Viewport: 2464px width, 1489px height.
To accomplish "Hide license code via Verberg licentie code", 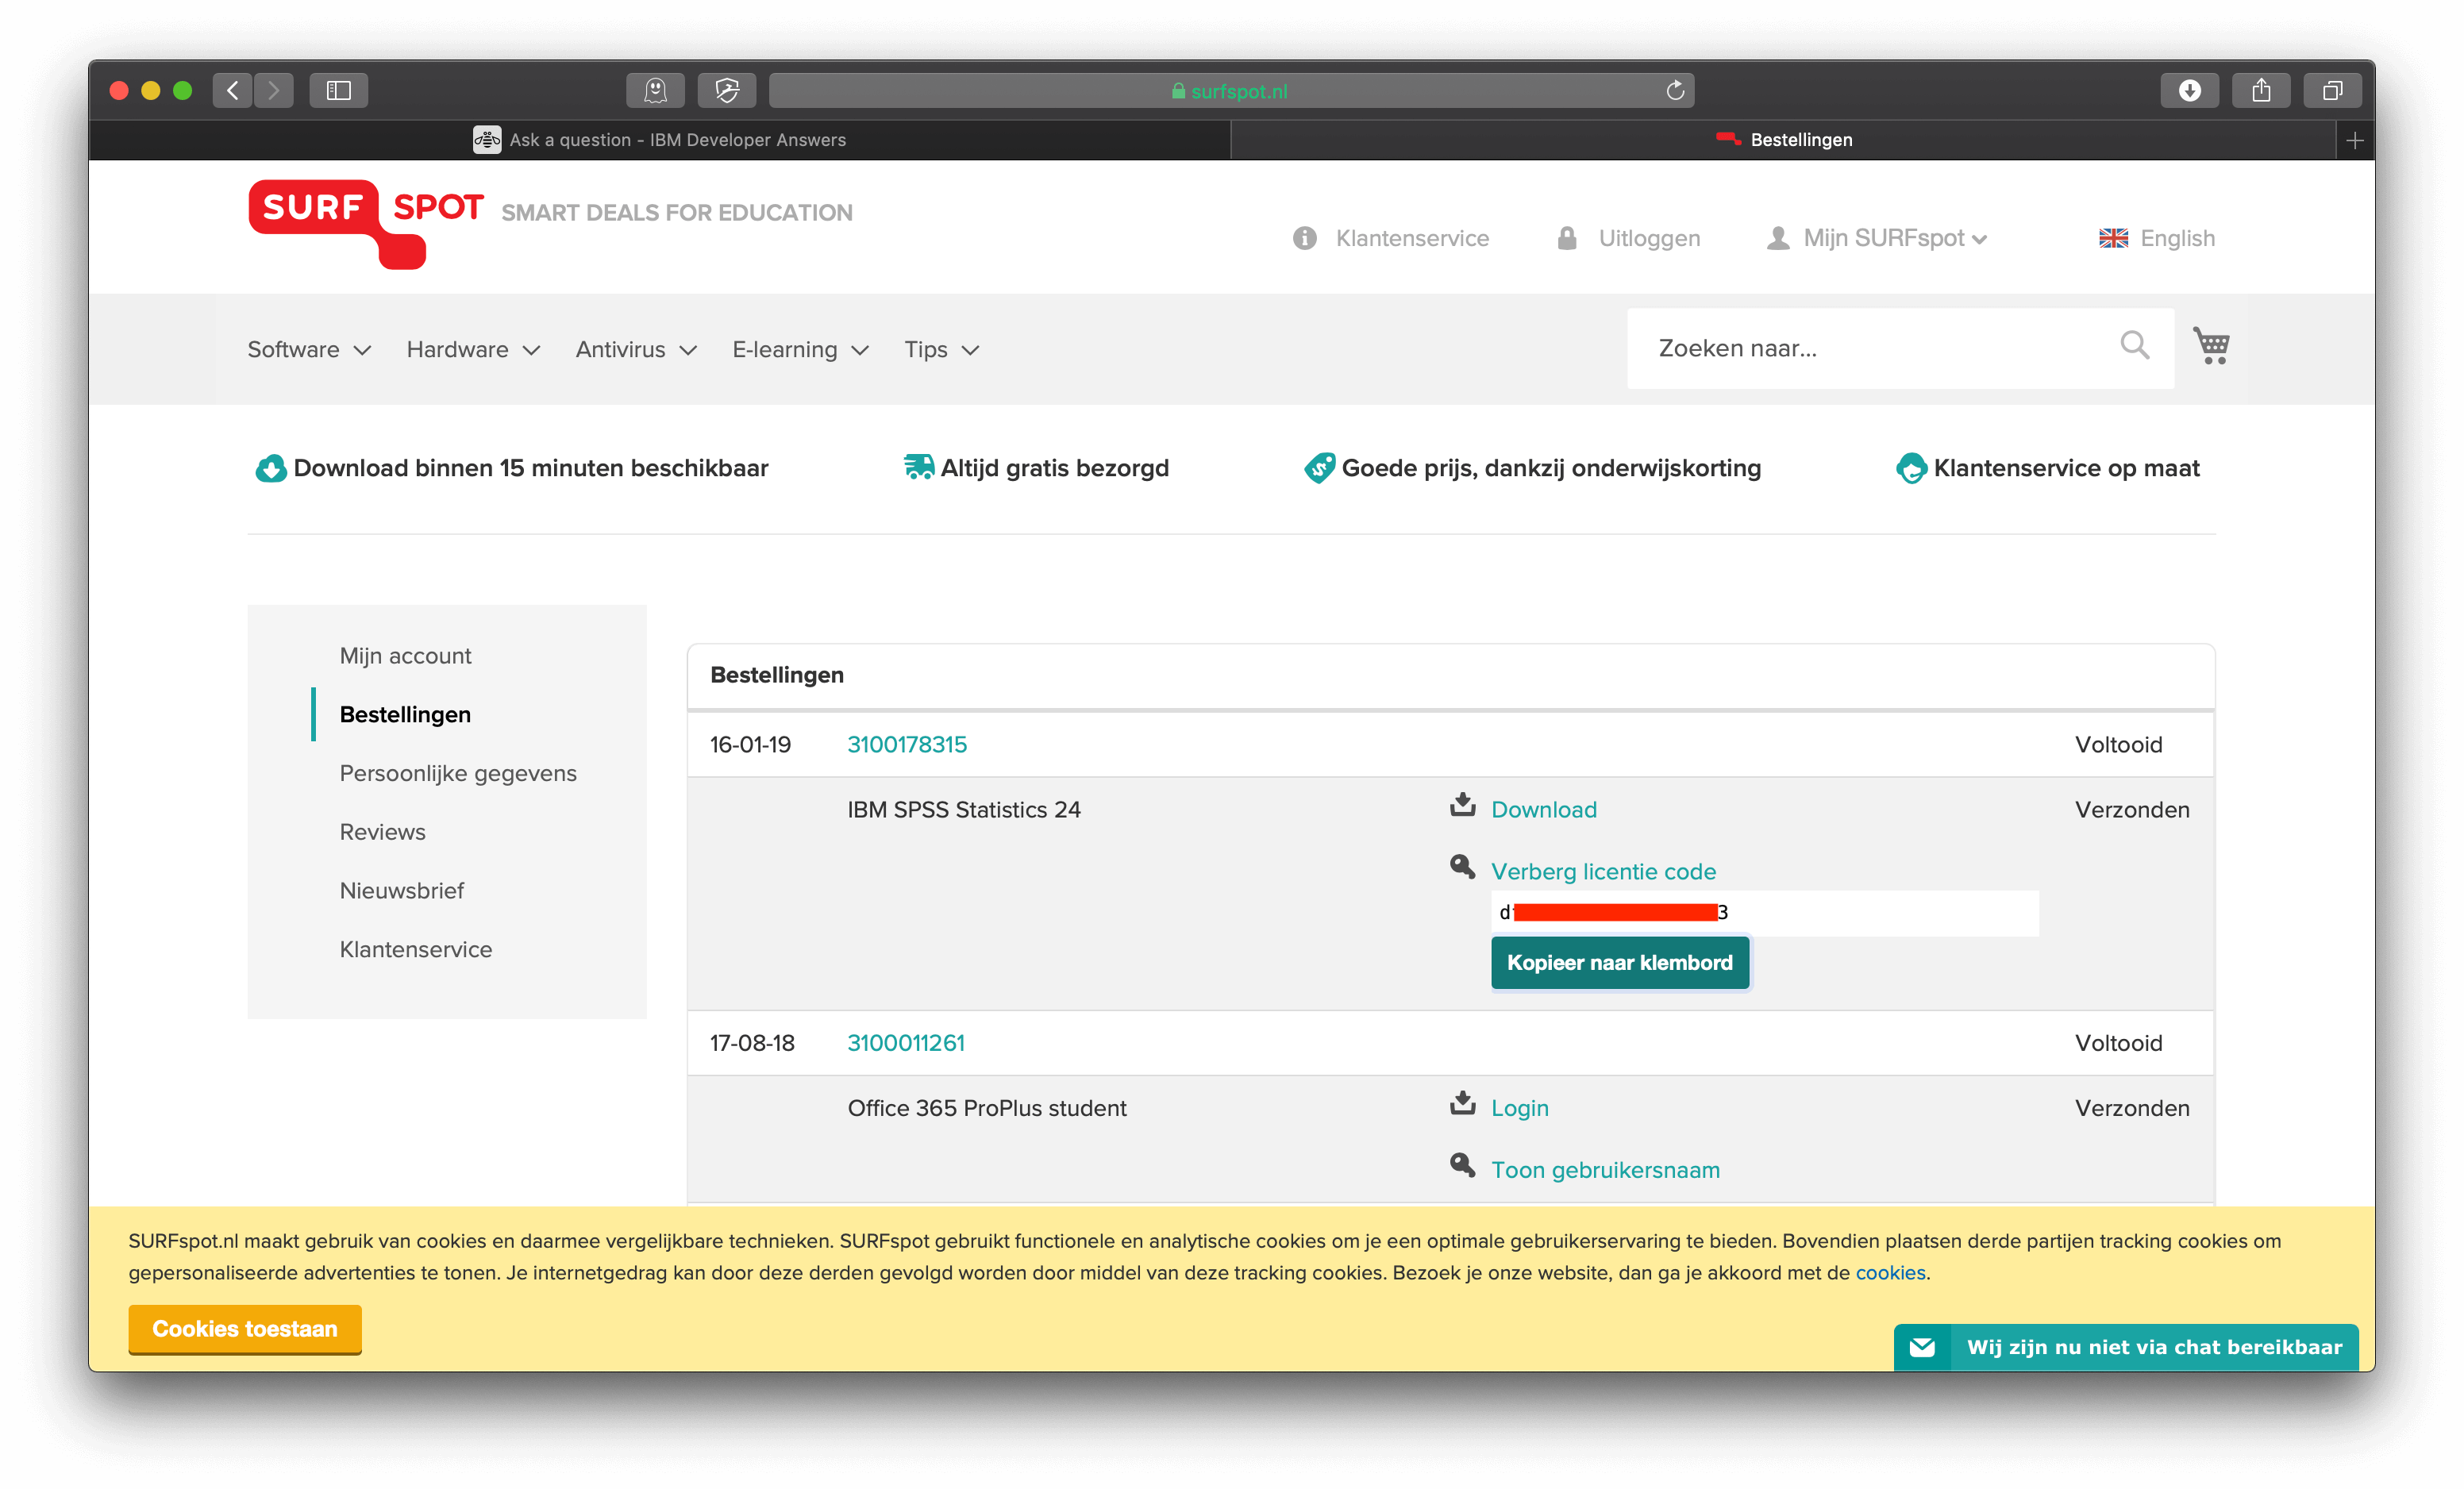I will 1603,871.
